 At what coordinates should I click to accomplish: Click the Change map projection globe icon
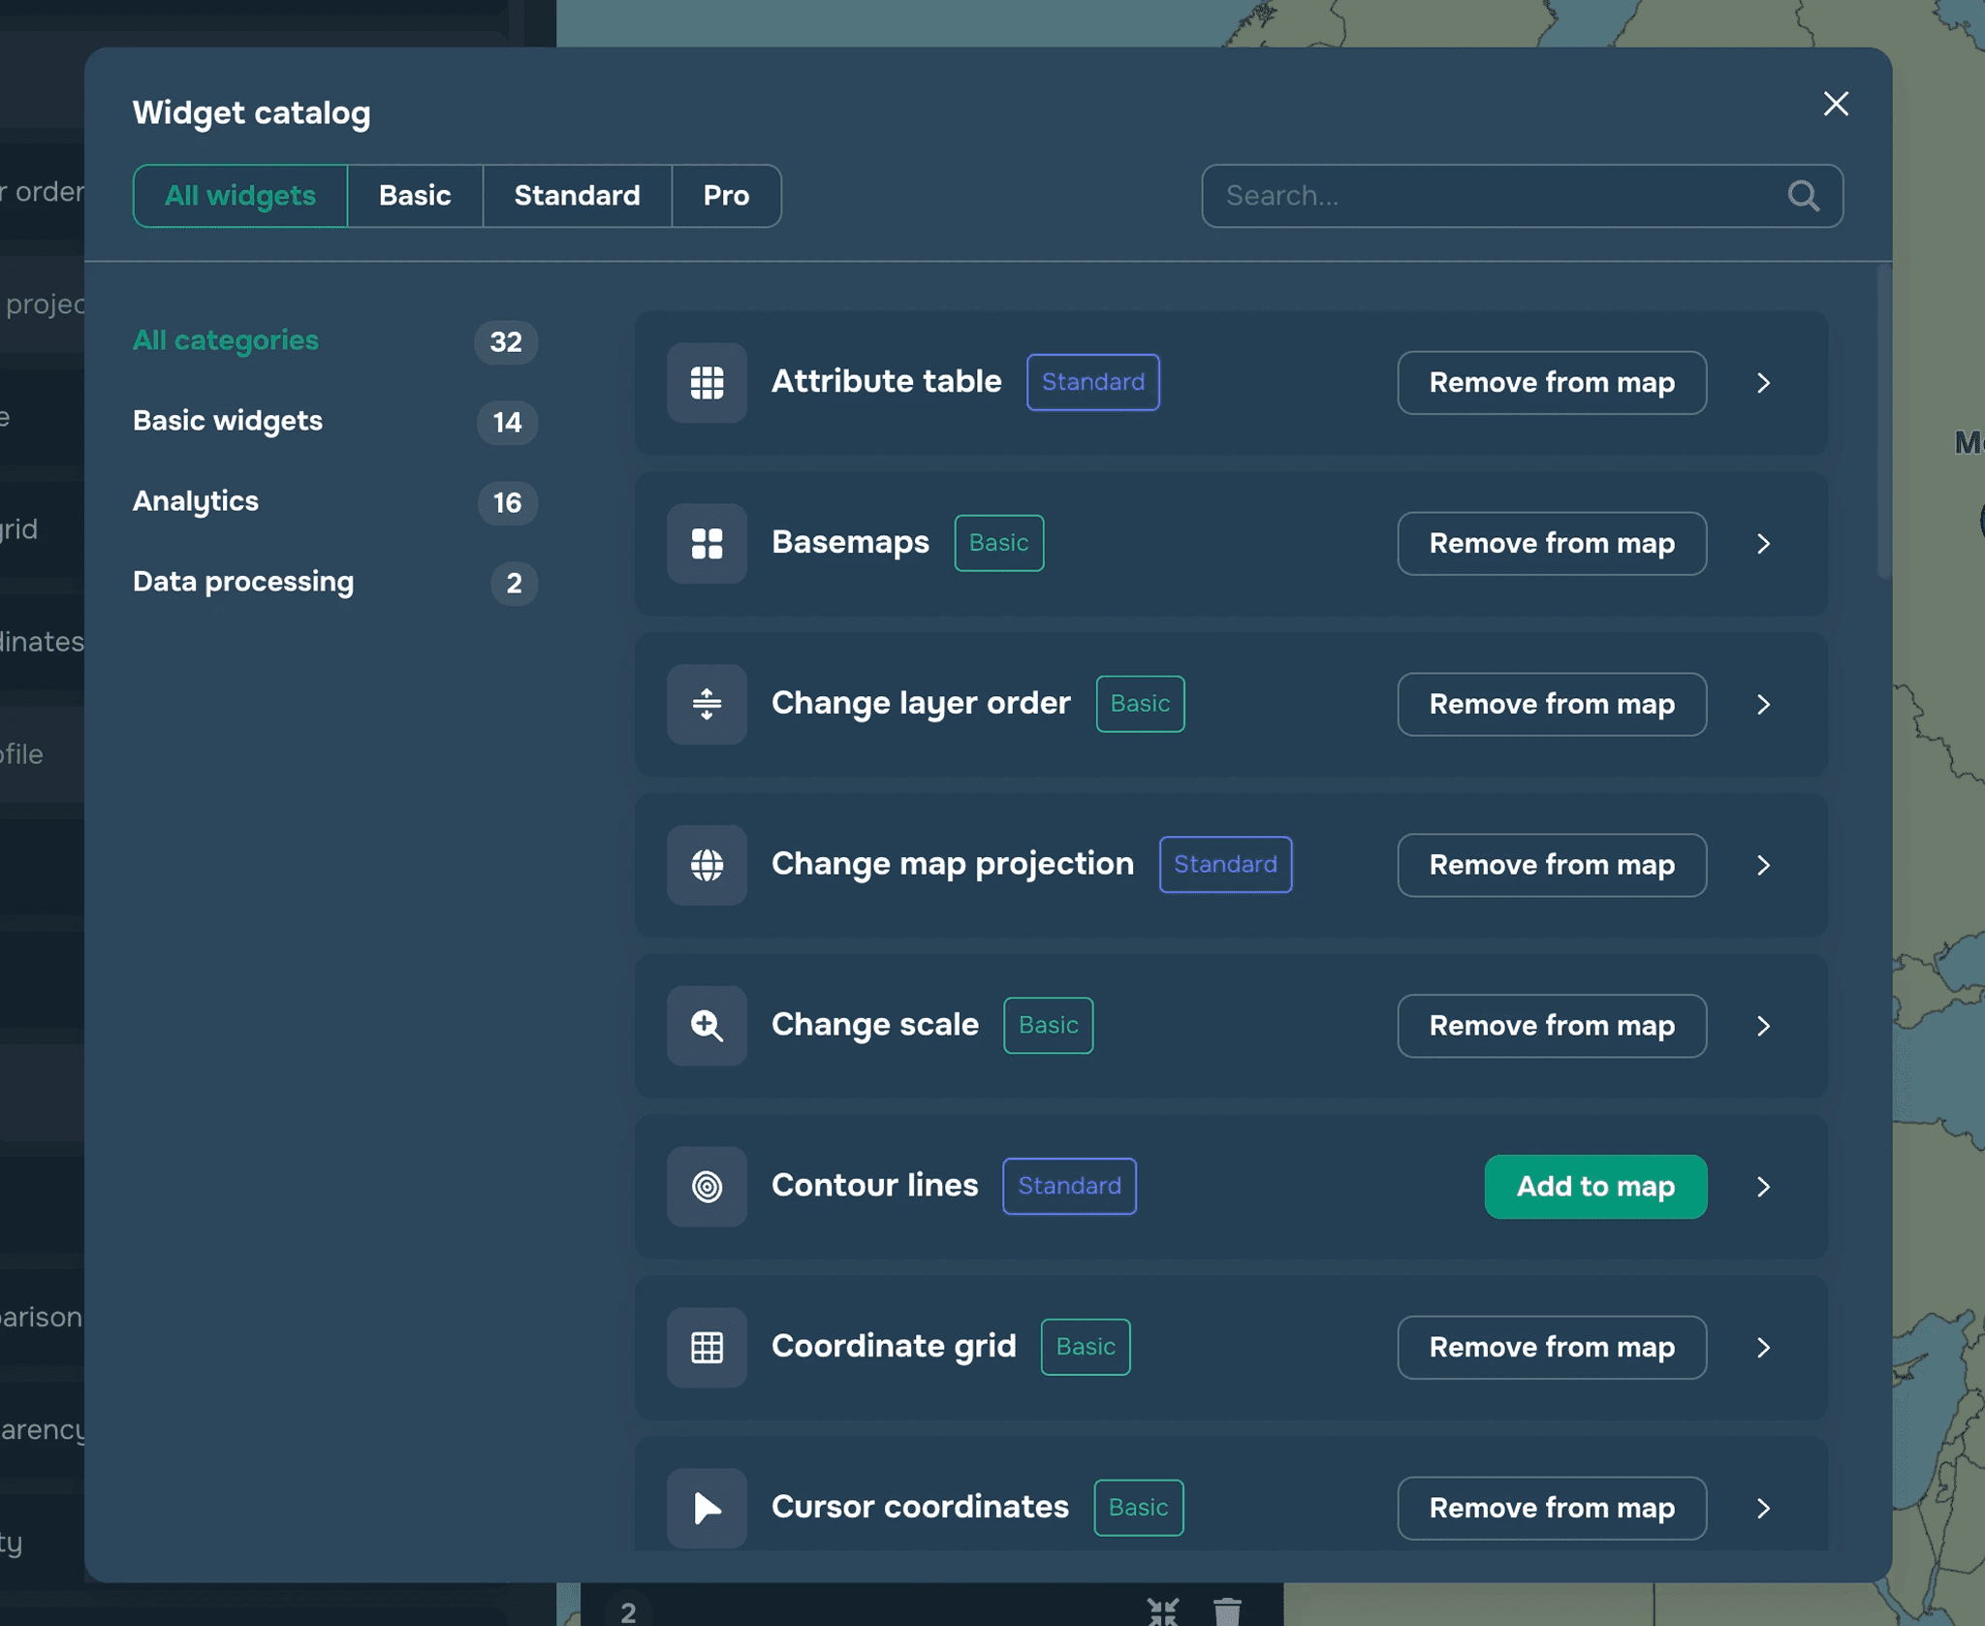tap(707, 865)
